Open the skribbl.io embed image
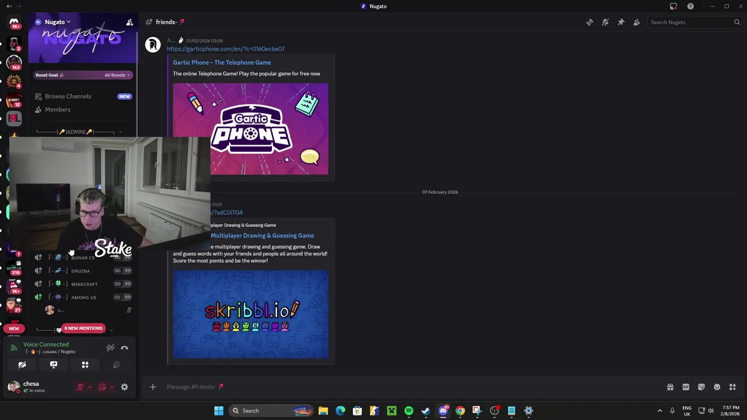The width and height of the screenshot is (747, 420). [x=250, y=314]
